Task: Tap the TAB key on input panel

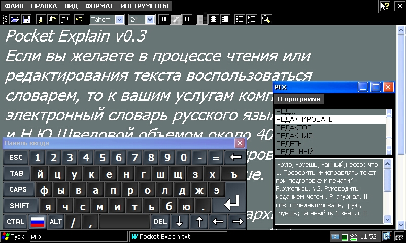Action: [x=17, y=173]
